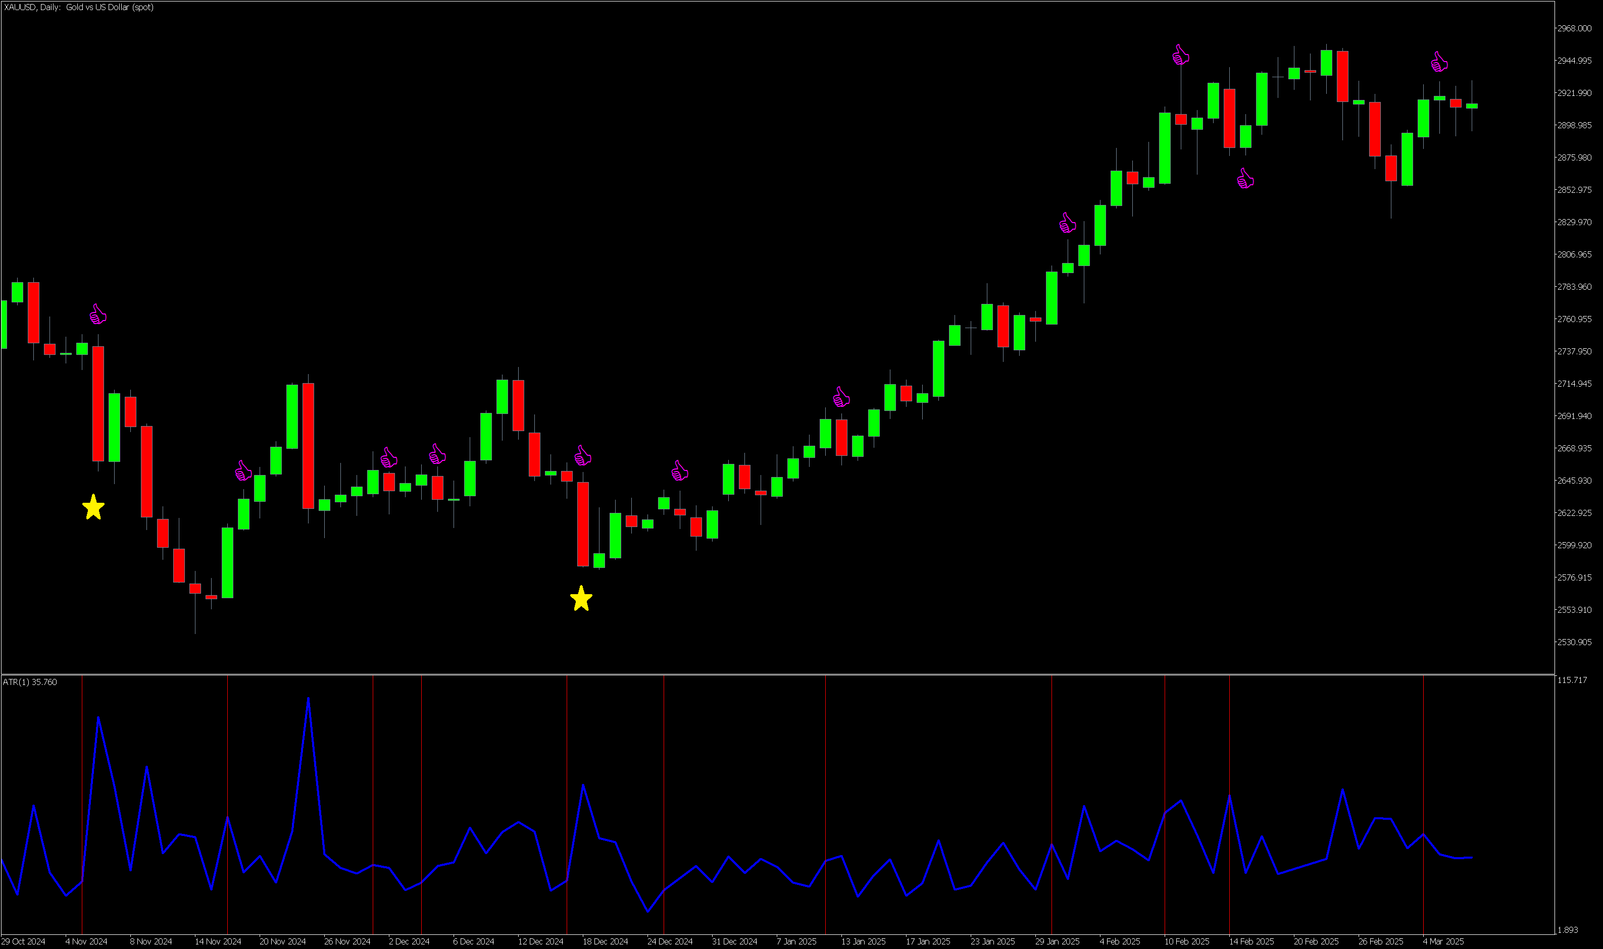Screen dimensions: 1603x949
Task: Click the thumbs-up marker below the 17 Feb 2025 candle
Action: pyautogui.click(x=1245, y=178)
